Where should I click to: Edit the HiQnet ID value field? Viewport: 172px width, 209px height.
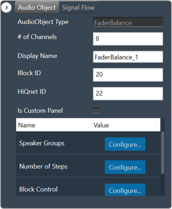pos(128,93)
